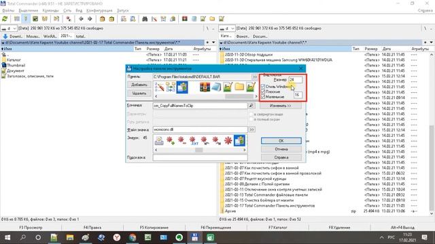Image resolution: width=435 pixels, height=244 pixels.
Task: Click the binoculars search files icon
Action: pos(145,19)
